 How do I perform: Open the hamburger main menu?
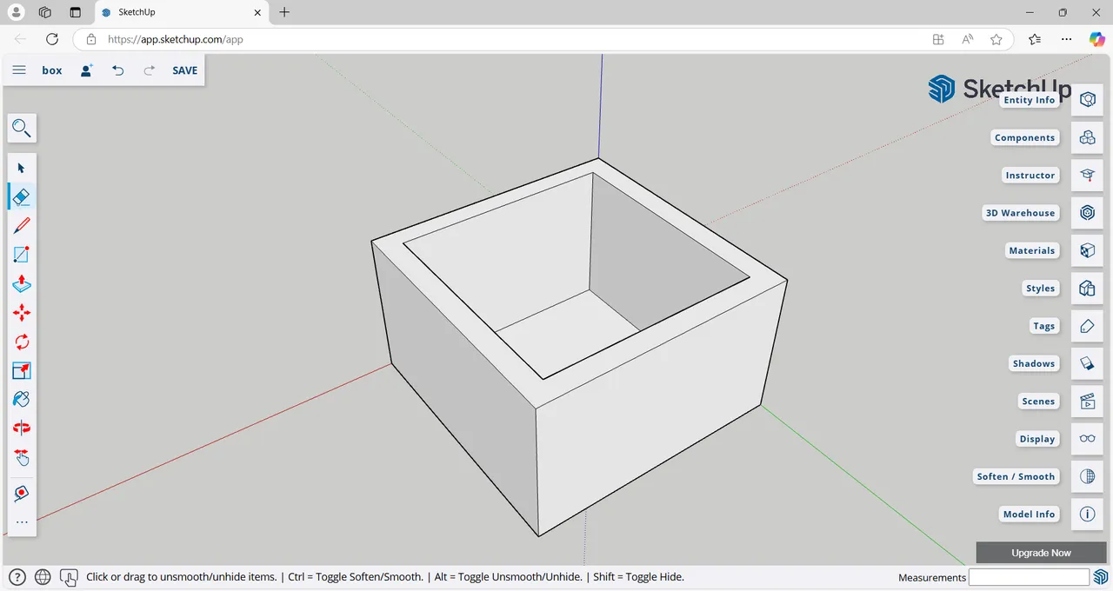[x=19, y=70]
